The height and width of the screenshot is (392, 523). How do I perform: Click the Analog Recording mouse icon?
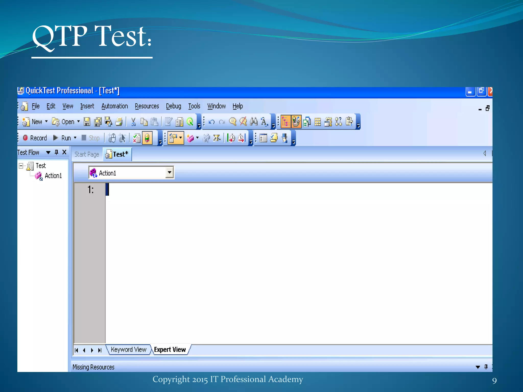[112, 138]
